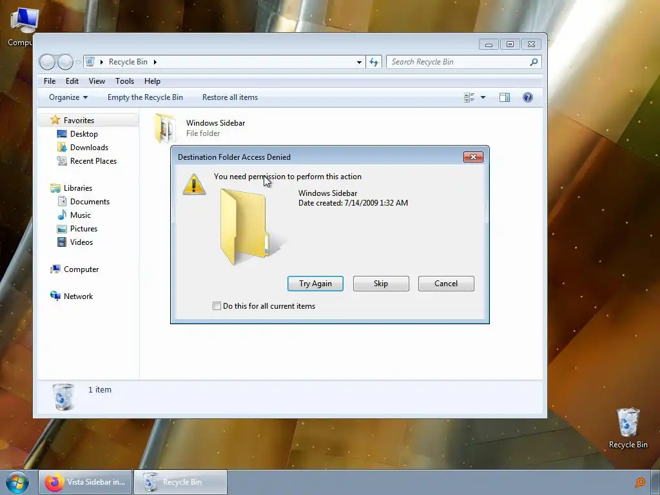Click the Back navigation button
Viewport: 660px width, 495px height.
coord(47,62)
